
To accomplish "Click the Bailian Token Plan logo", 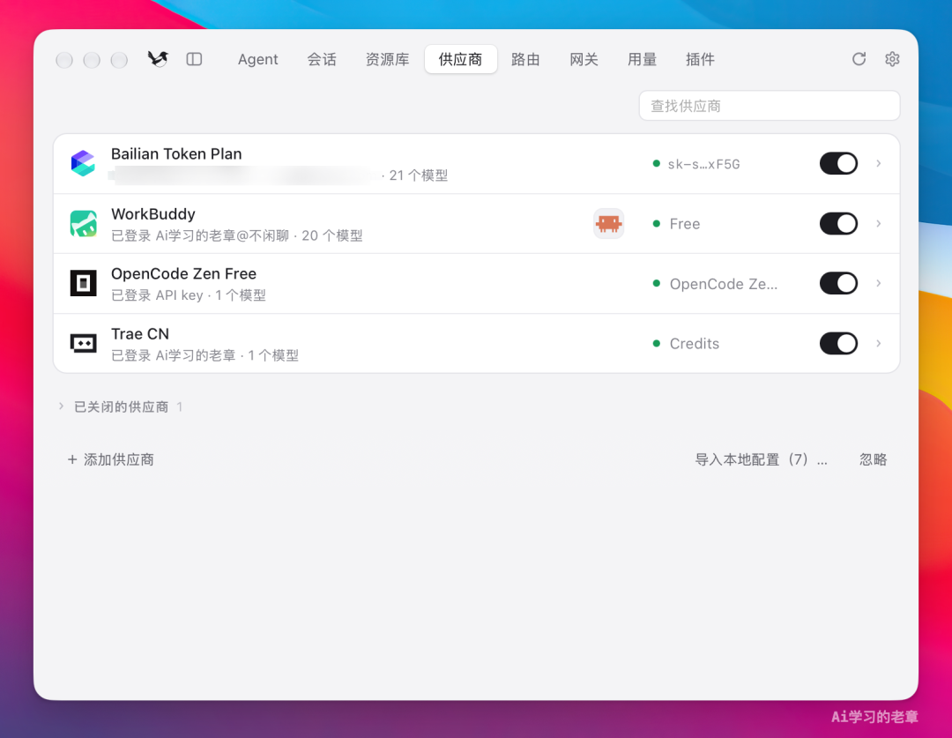I will tap(83, 163).
